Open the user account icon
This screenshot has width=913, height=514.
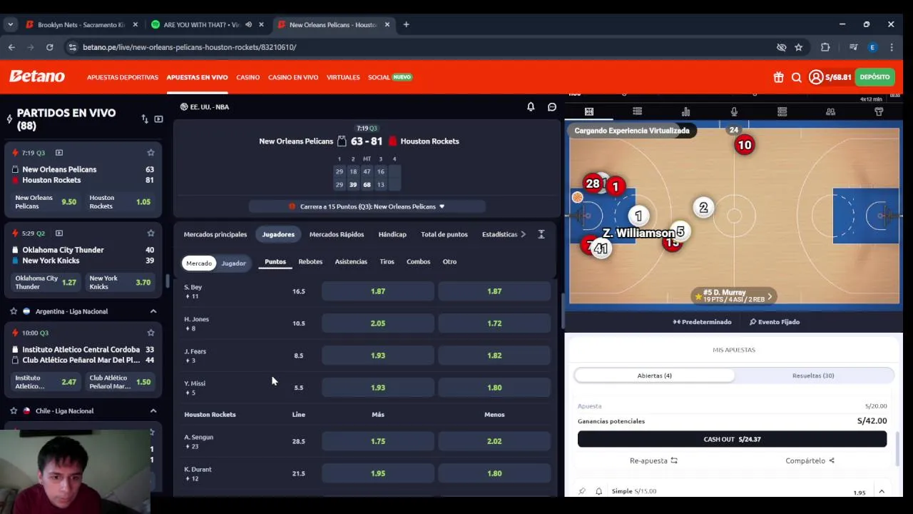(816, 77)
